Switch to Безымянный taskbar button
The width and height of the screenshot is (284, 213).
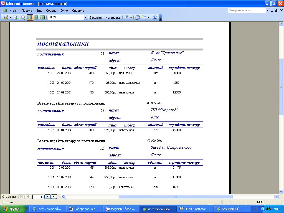tap(232, 209)
